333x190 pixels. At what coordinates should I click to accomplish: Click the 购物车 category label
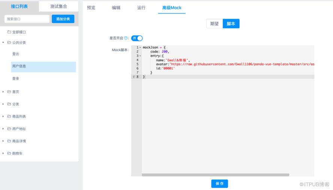click(x=17, y=153)
